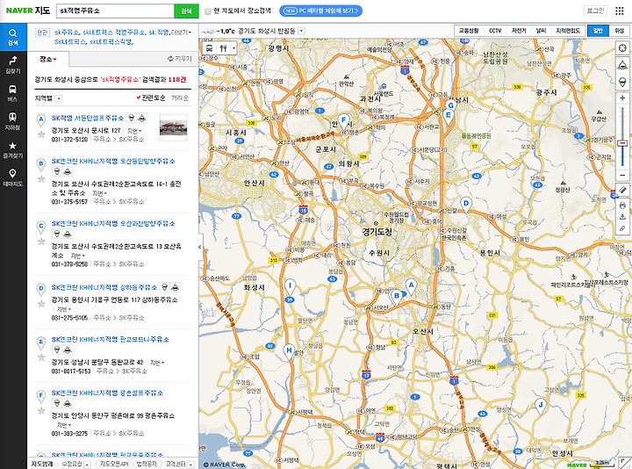Open the 버스 bus sidebar item

click(x=13, y=93)
